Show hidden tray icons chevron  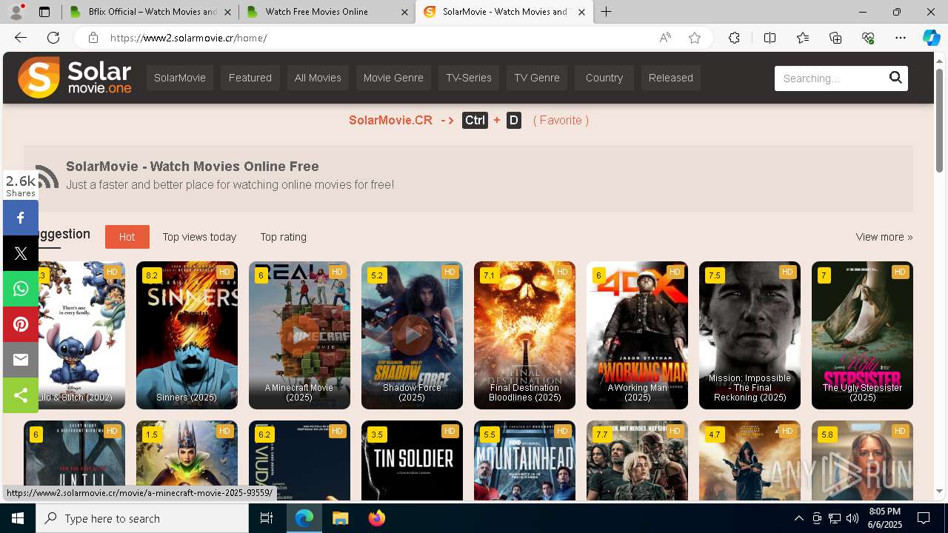[x=798, y=518]
